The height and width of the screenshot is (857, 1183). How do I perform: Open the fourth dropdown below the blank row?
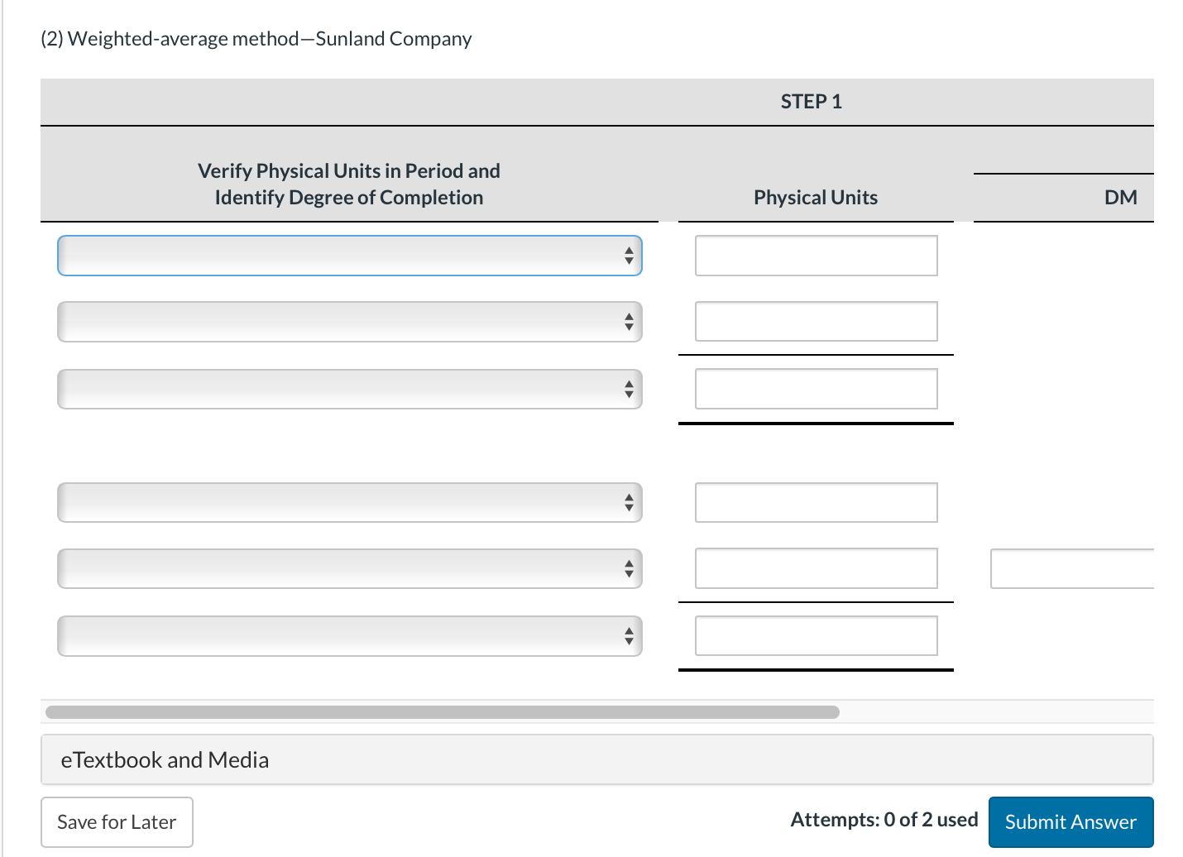(347, 502)
